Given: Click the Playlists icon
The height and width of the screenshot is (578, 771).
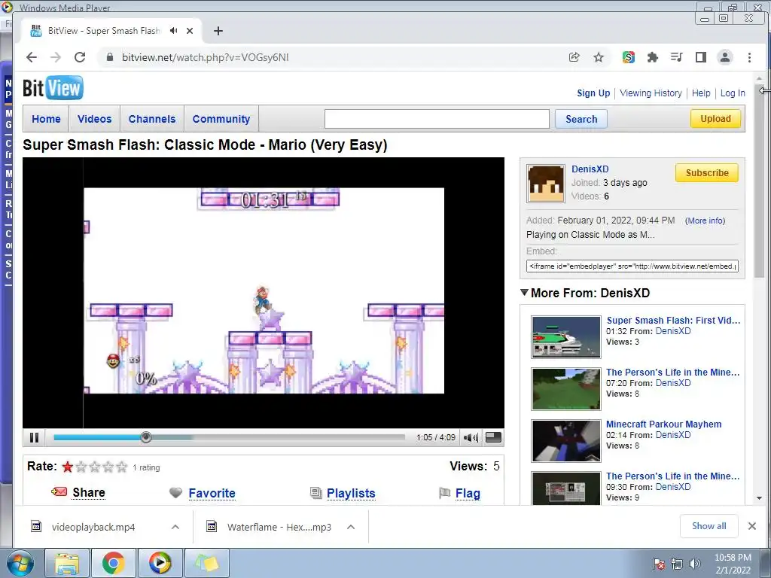Looking at the screenshot, I should (x=315, y=492).
